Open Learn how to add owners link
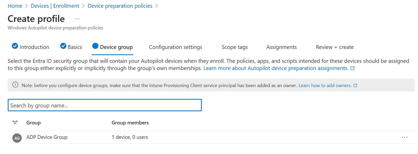418x154 pixels. (x=325, y=85)
